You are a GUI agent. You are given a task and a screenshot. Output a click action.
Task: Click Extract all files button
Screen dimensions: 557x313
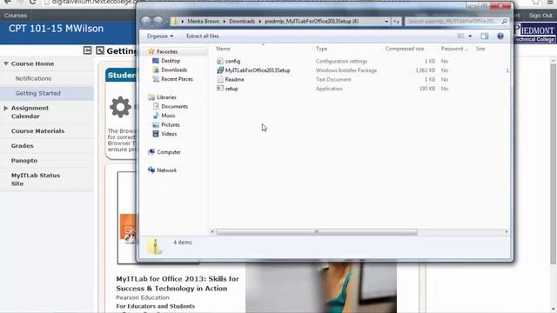(203, 37)
